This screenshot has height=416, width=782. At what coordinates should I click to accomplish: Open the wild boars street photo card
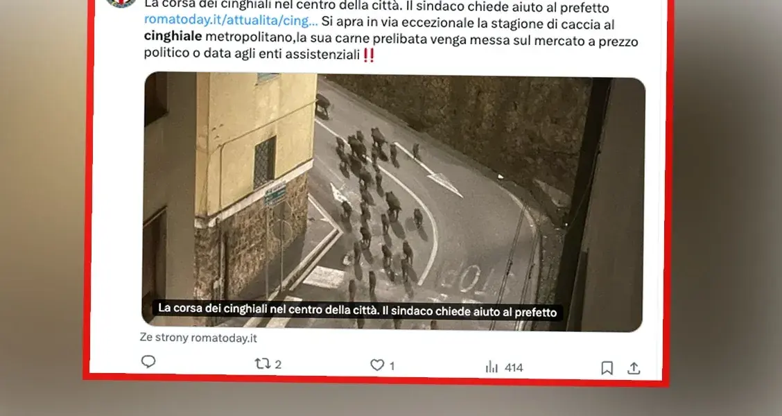pyautogui.click(x=394, y=202)
